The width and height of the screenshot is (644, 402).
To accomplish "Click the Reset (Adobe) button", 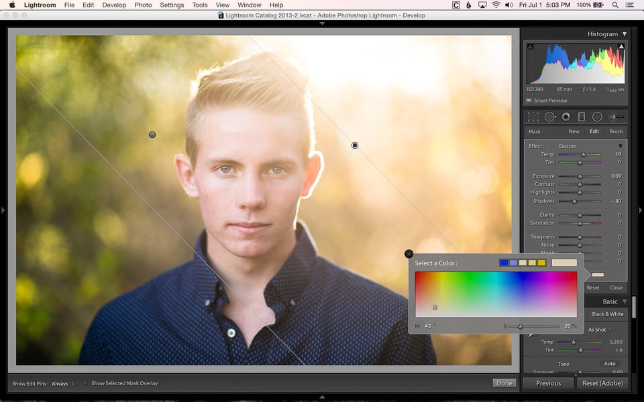I will (x=602, y=383).
